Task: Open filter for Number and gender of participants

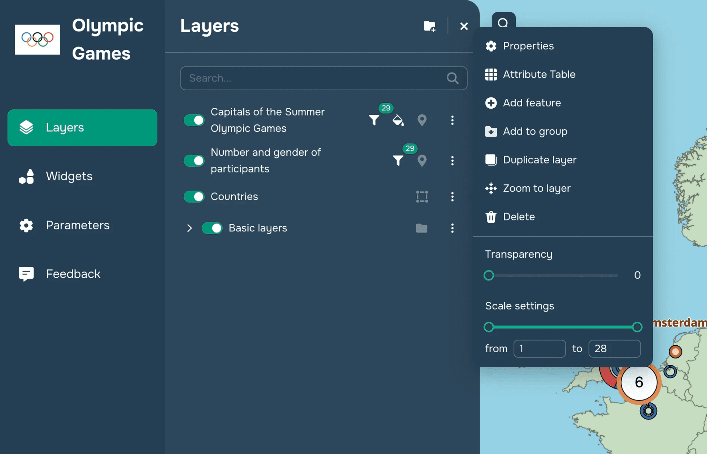Action: [398, 160]
